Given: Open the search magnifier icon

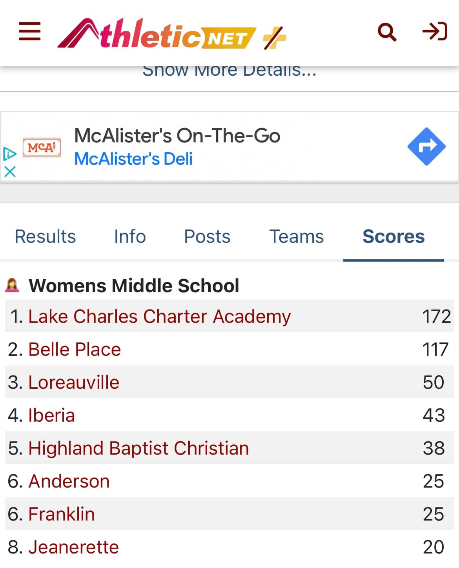Looking at the screenshot, I should 387,32.
